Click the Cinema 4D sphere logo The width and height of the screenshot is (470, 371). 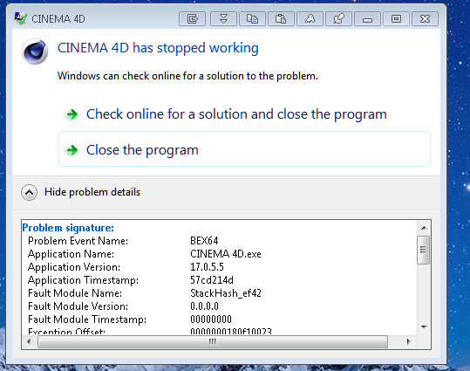point(35,52)
